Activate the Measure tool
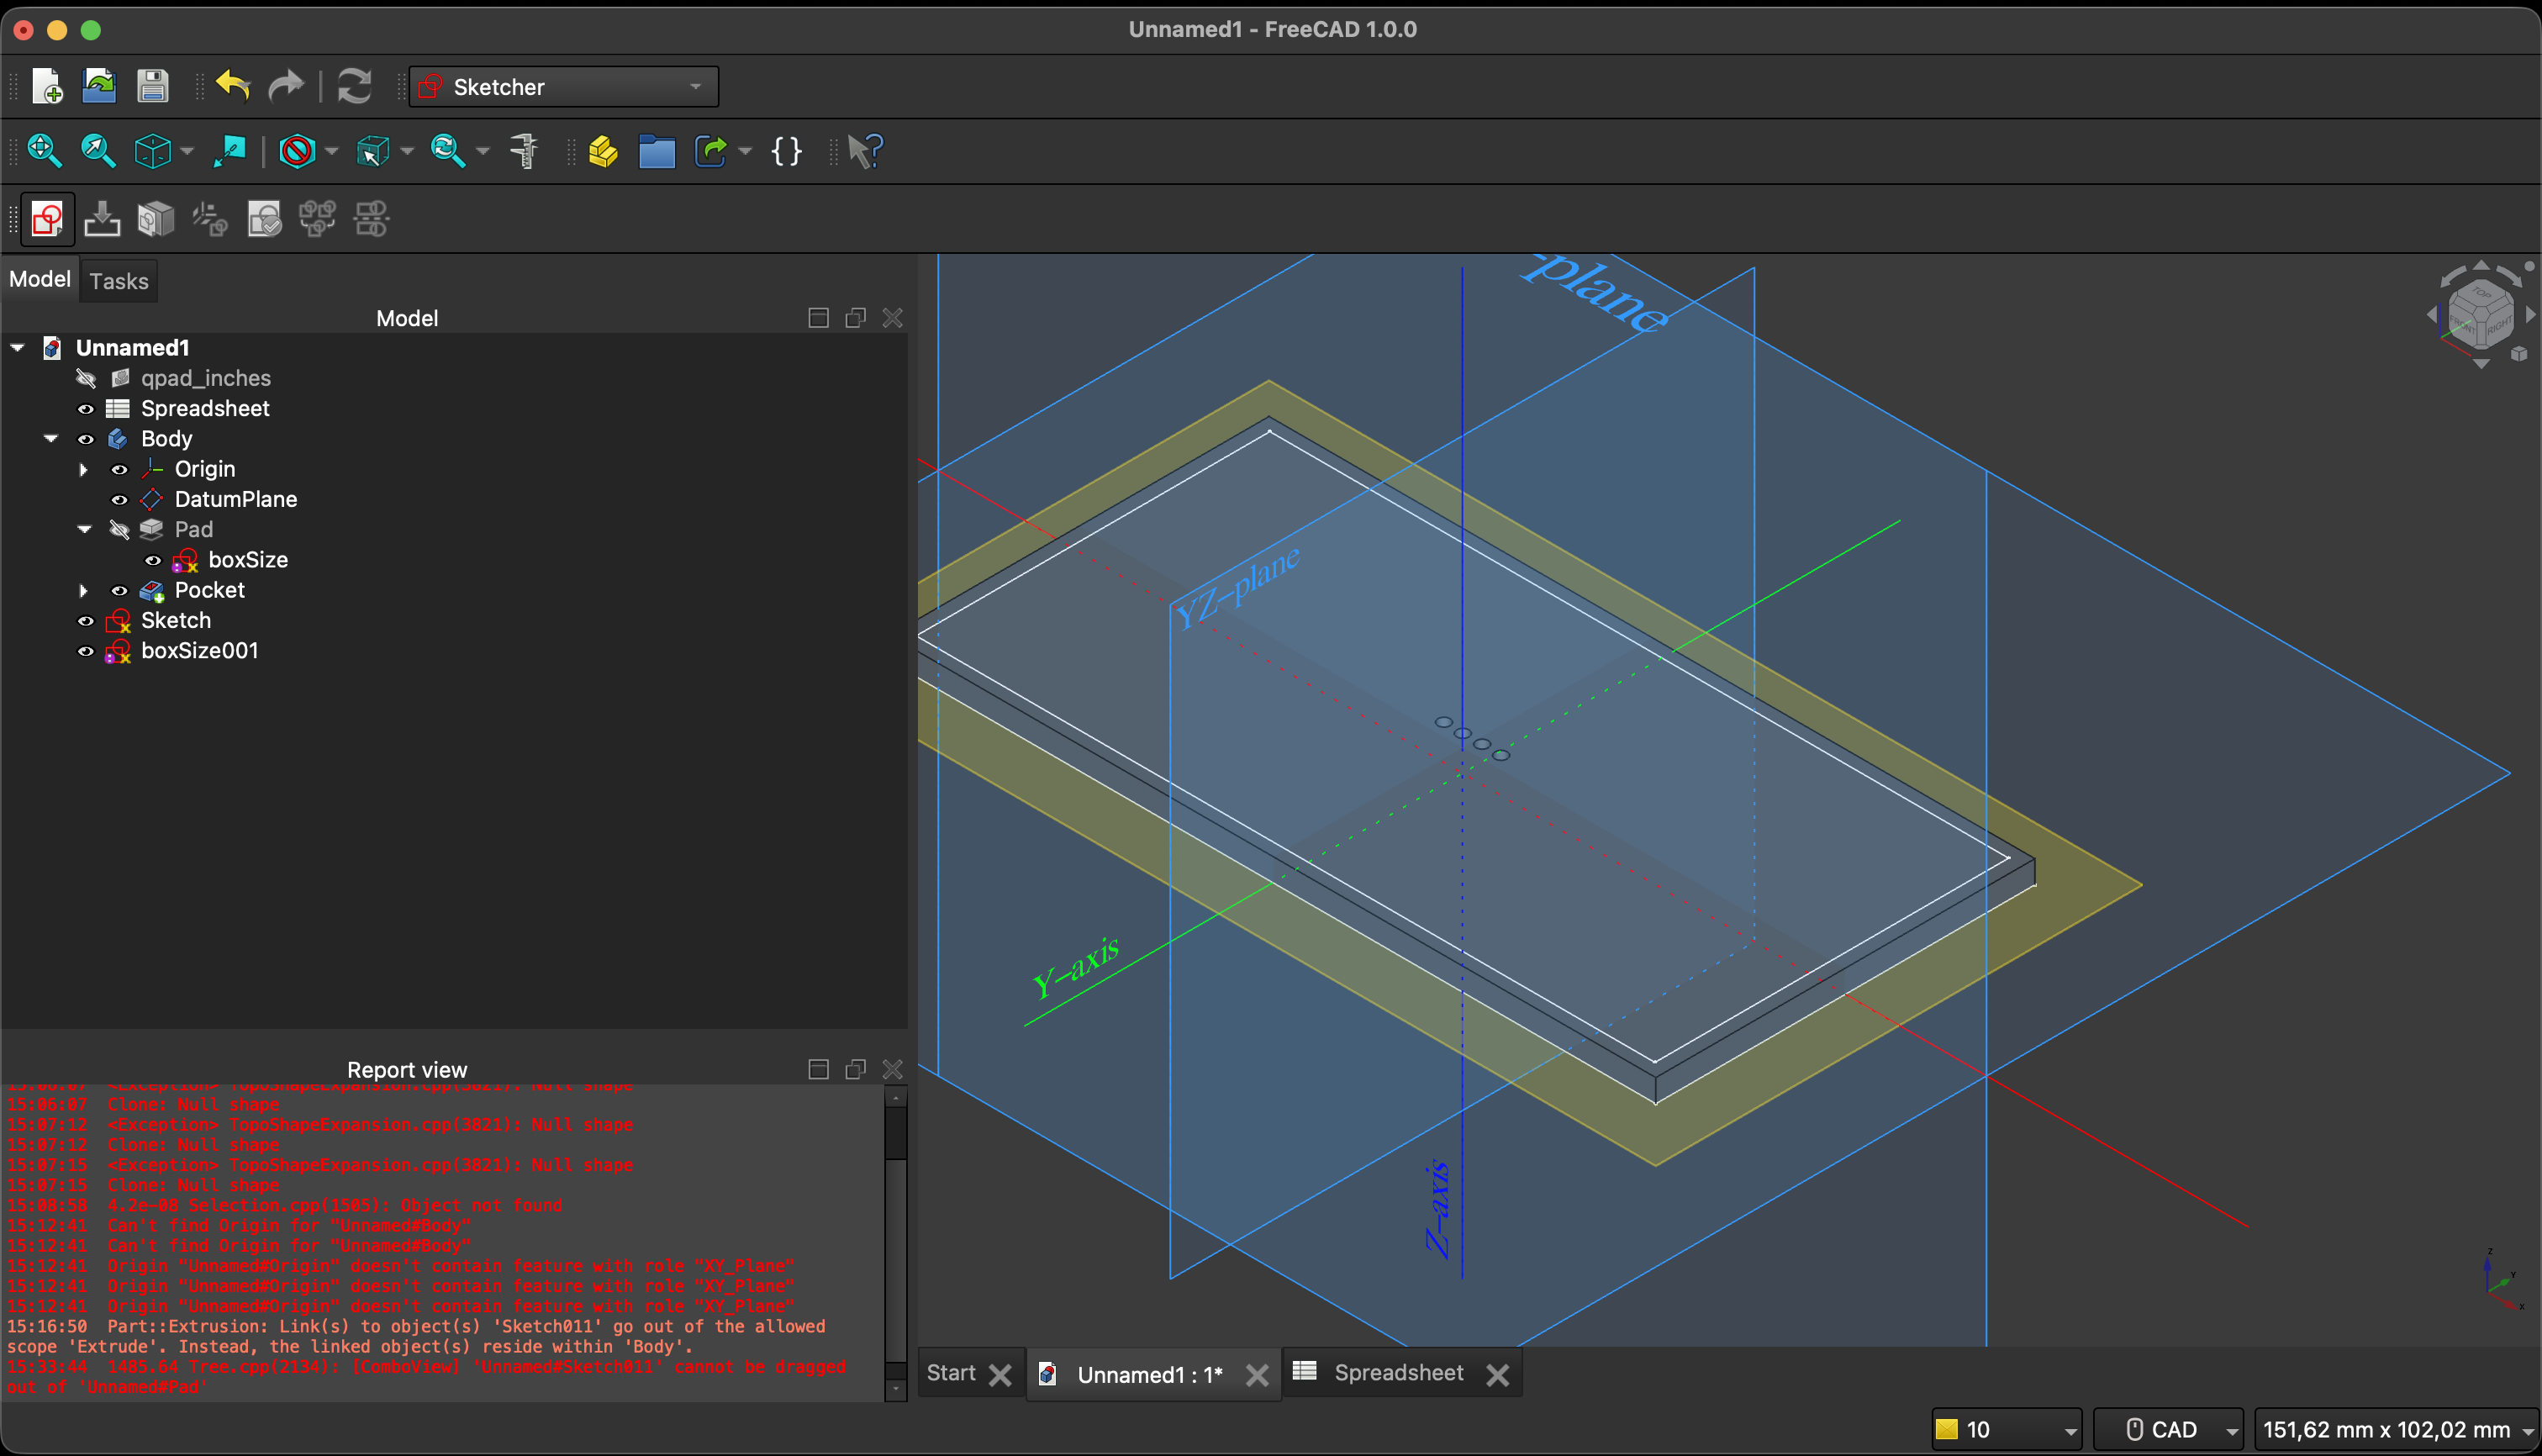The image size is (2542, 1456). point(523,150)
